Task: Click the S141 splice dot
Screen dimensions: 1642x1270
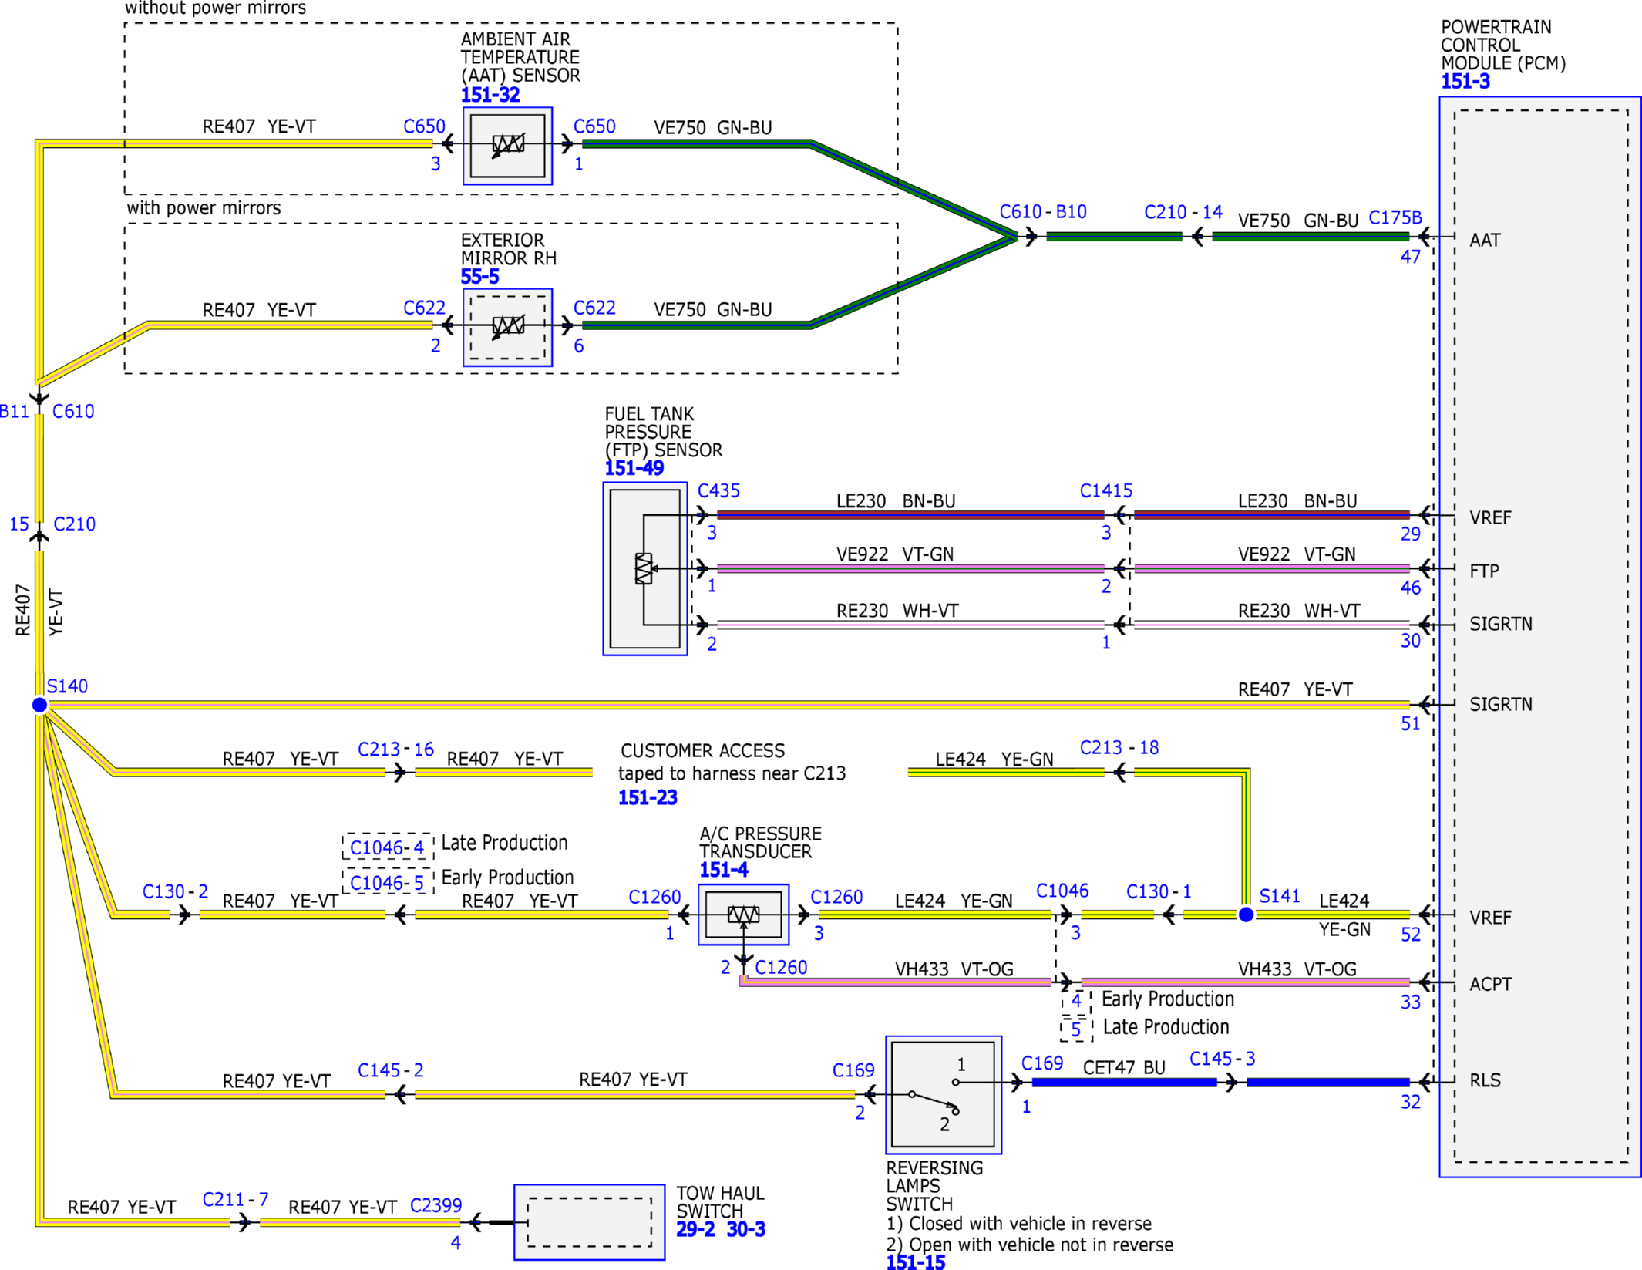Action: pos(1246,915)
